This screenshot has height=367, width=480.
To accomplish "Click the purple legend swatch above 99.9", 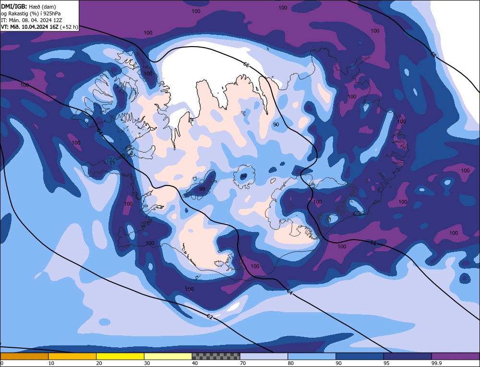I will tap(456, 356).
